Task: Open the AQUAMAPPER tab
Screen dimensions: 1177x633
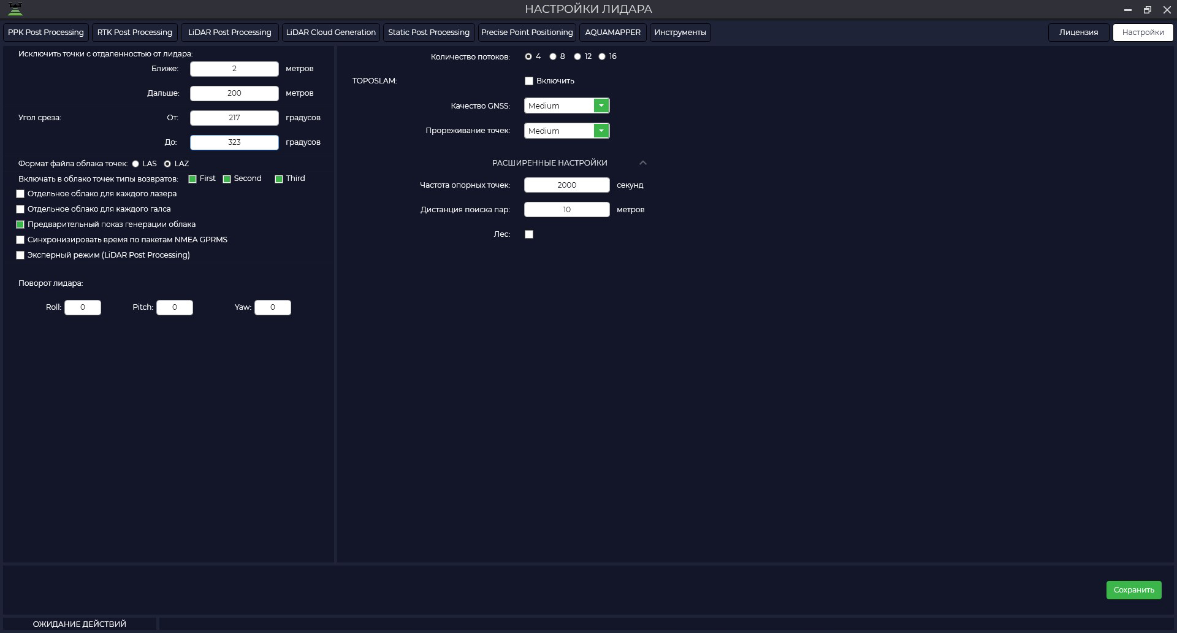Action: (613, 33)
